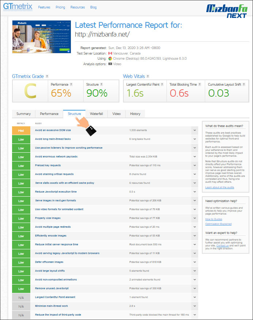Image resolution: width=253 pixels, height=320 pixels.
Task: Click the help icon beside GTmetrix Grade
Action: click(47, 76)
